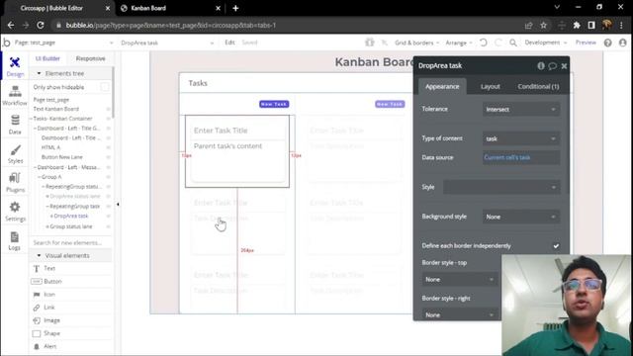This screenshot has height=356, width=633.
Task: Reload the browser page
Action: tap(41, 25)
